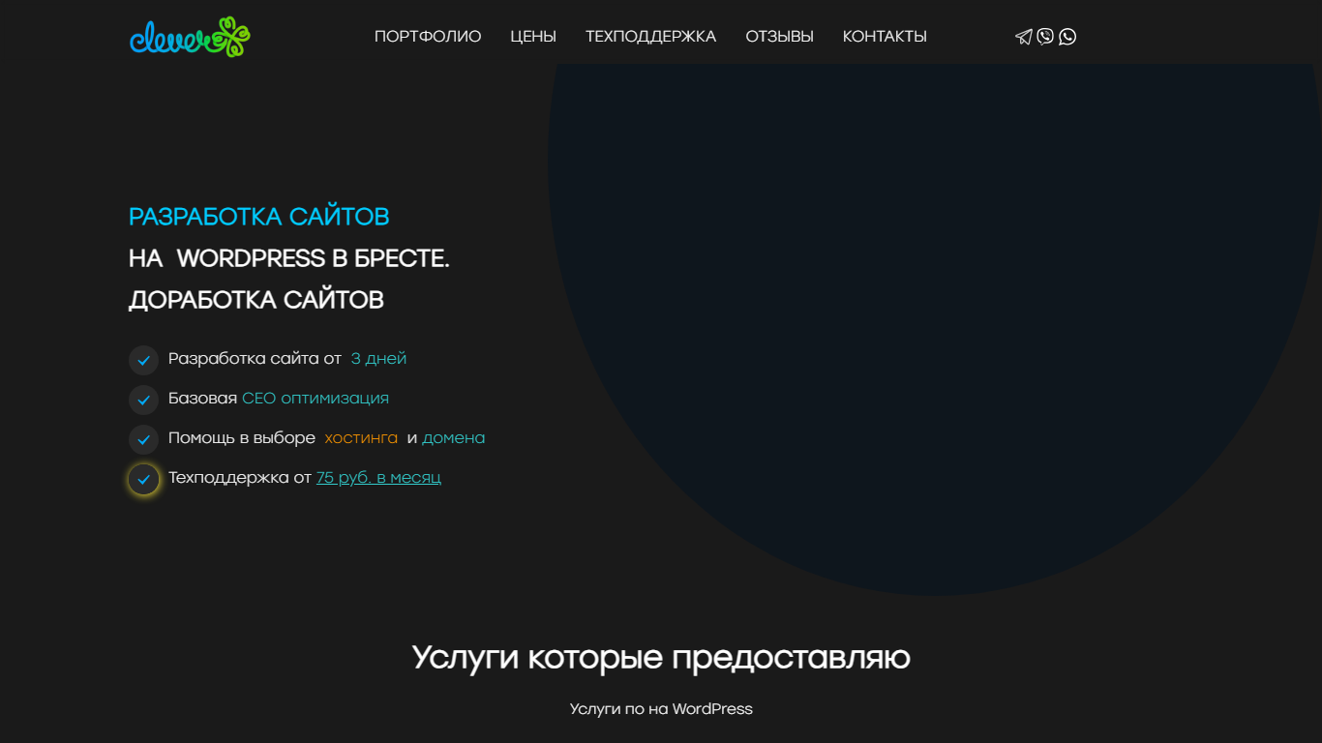Click the word 'домена'

pyautogui.click(x=454, y=438)
